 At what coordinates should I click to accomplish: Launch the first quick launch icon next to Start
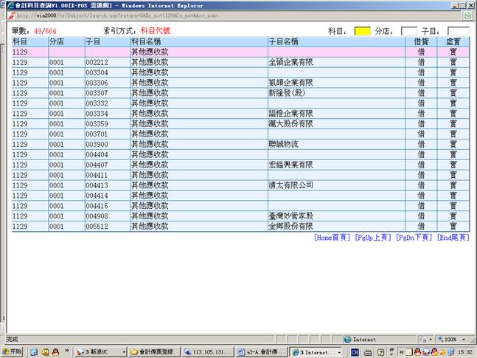(x=34, y=352)
